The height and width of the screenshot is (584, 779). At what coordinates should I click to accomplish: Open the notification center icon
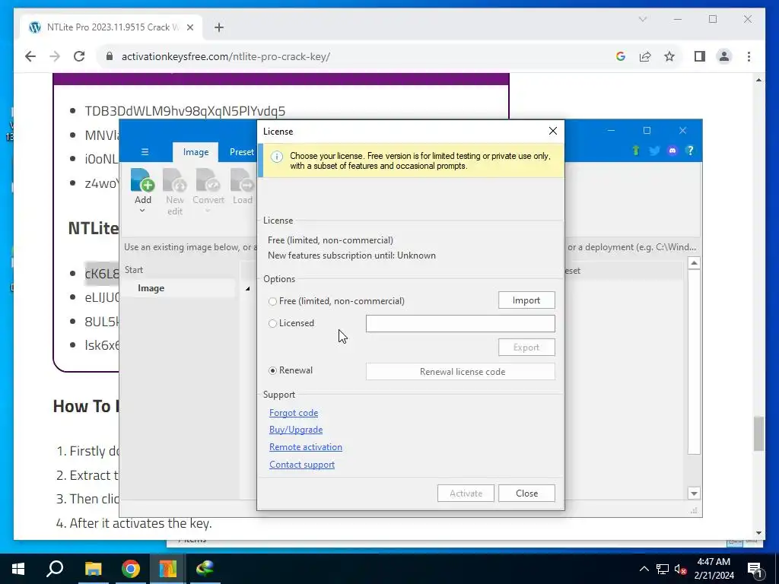pos(754,569)
